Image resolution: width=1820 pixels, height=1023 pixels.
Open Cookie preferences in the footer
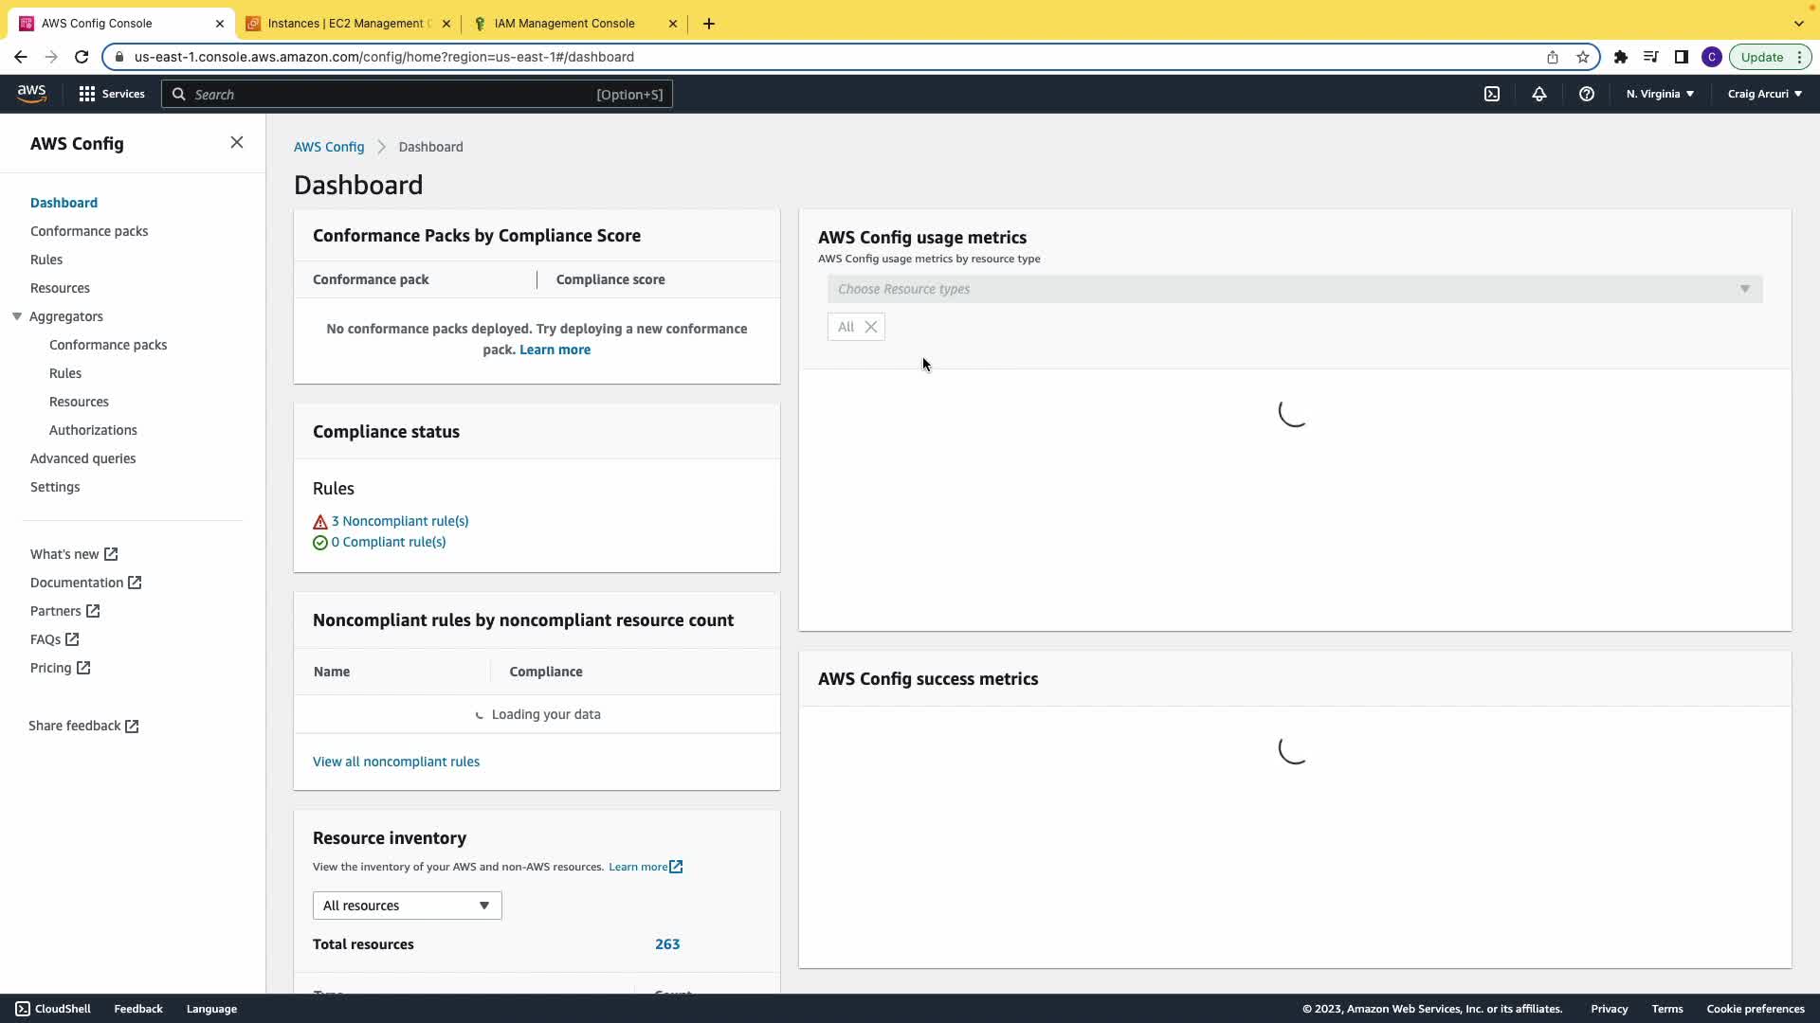pos(1755,1009)
